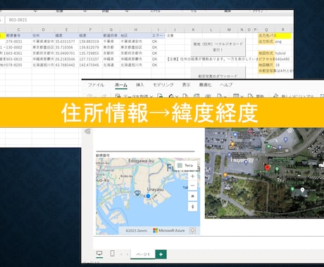324x267 pixels.
Task: Open 最適化 ribbon tab
Action: pyautogui.click(x=205, y=85)
